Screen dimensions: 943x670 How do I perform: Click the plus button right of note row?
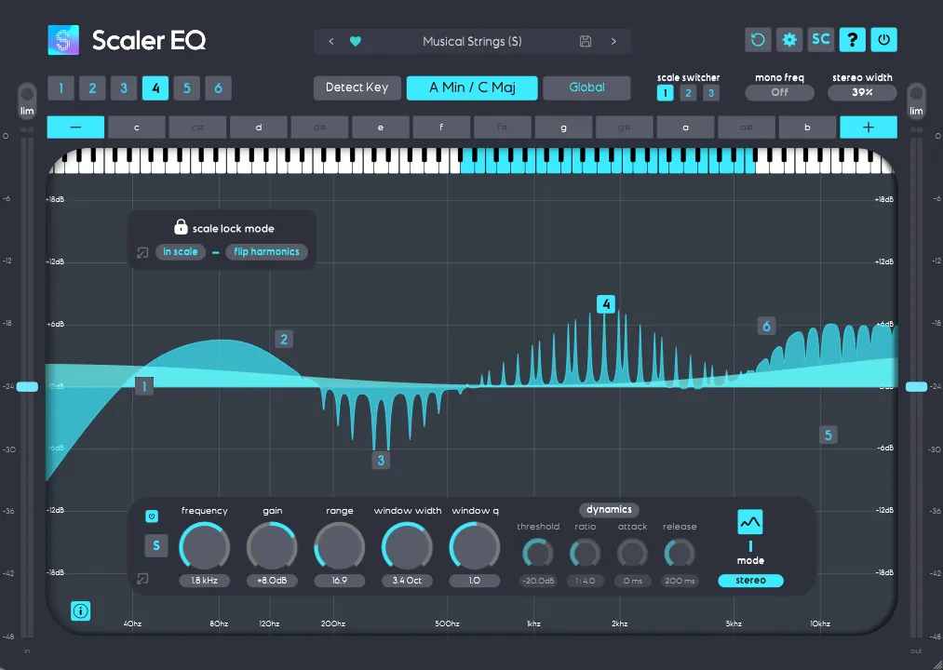click(x=869, y=127)
